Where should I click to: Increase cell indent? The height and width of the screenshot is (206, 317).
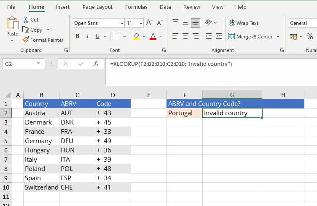218,36
